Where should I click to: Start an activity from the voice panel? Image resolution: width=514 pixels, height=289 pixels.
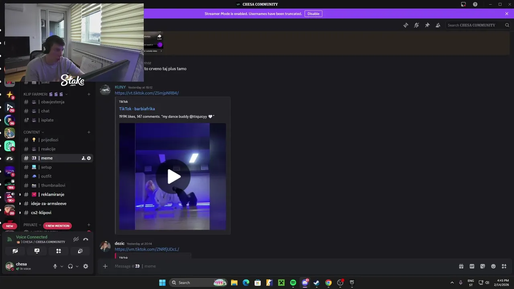pos(59,251)
